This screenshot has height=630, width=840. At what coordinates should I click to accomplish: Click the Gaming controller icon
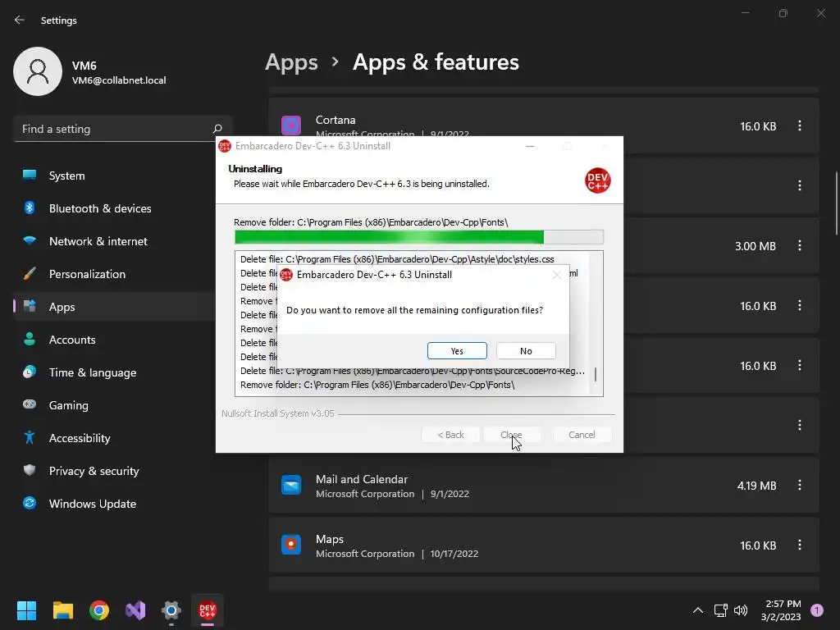[x=30, y=404]
